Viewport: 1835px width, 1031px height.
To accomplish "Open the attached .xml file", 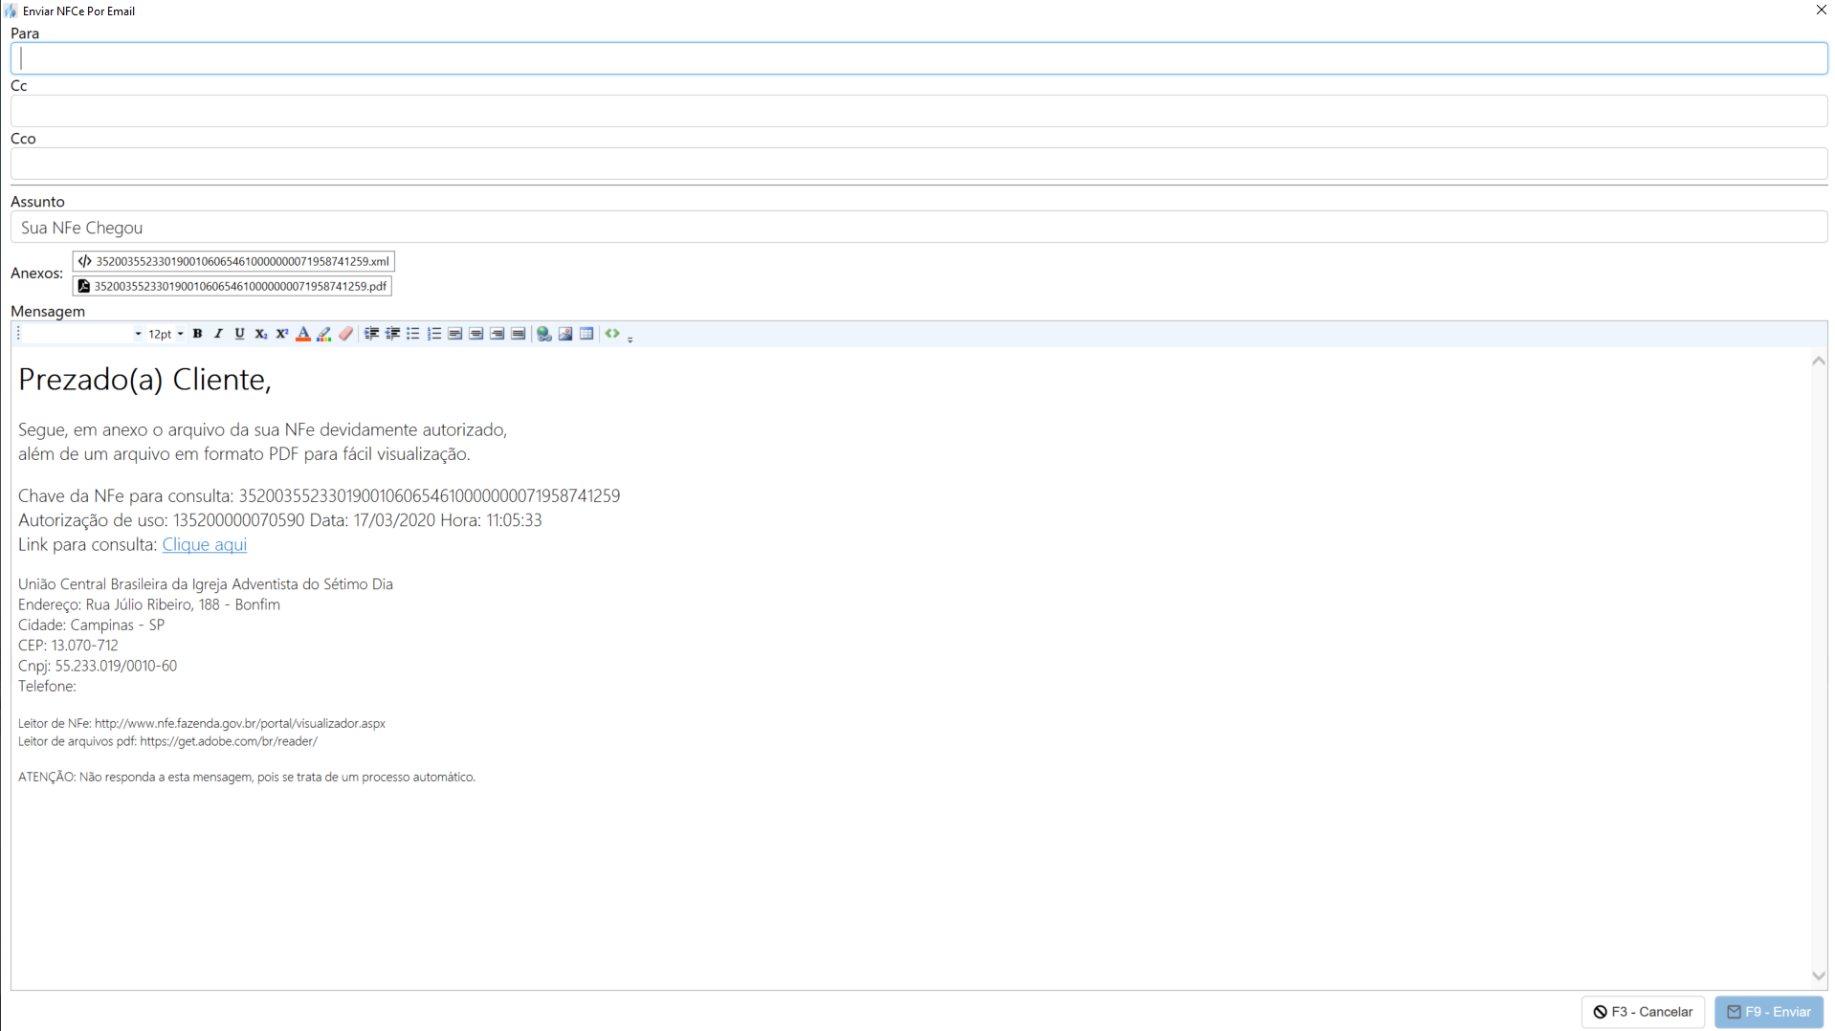I will pos(233,261).
